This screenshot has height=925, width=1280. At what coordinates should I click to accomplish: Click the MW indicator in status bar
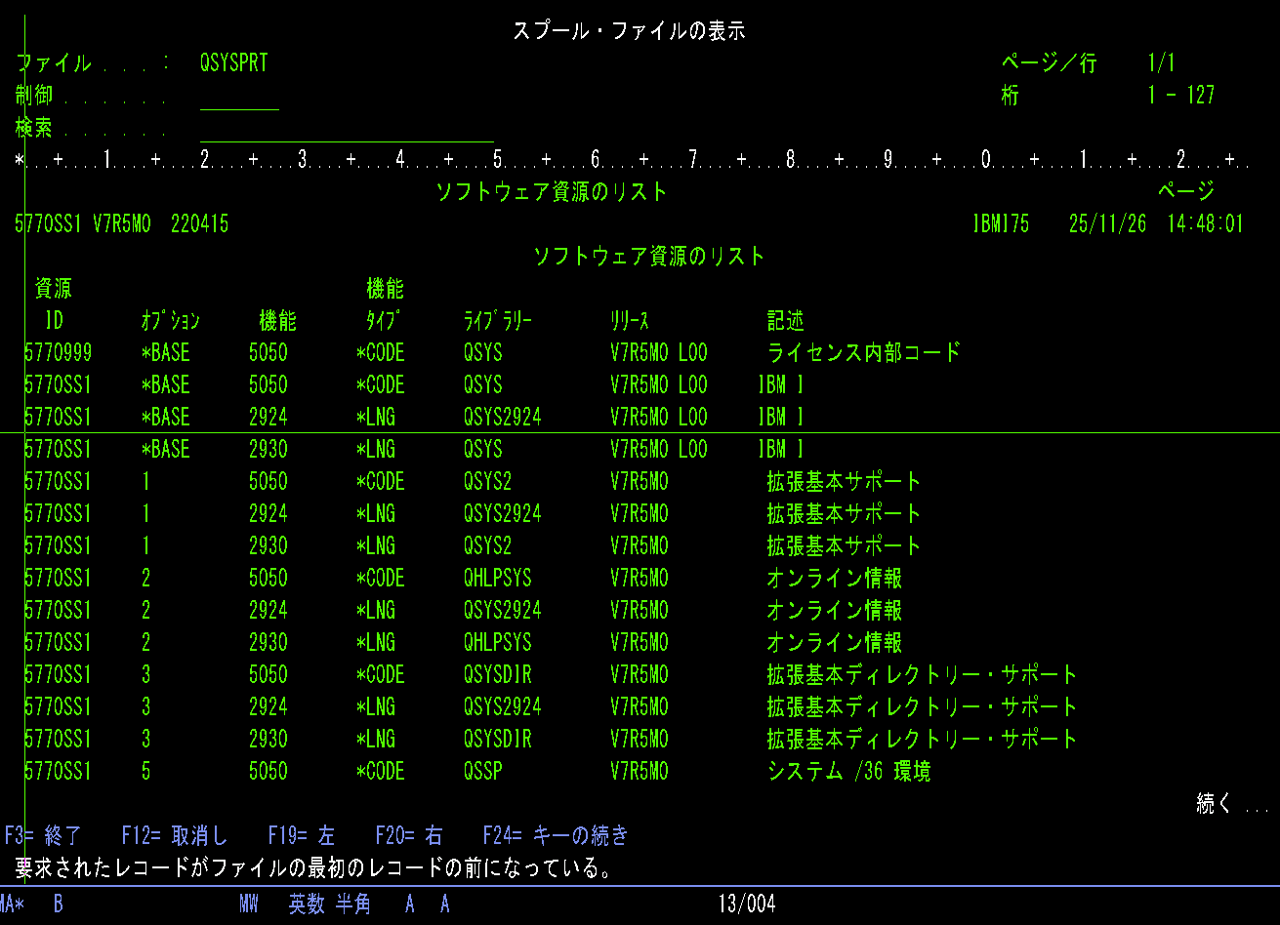pos(249,904)
